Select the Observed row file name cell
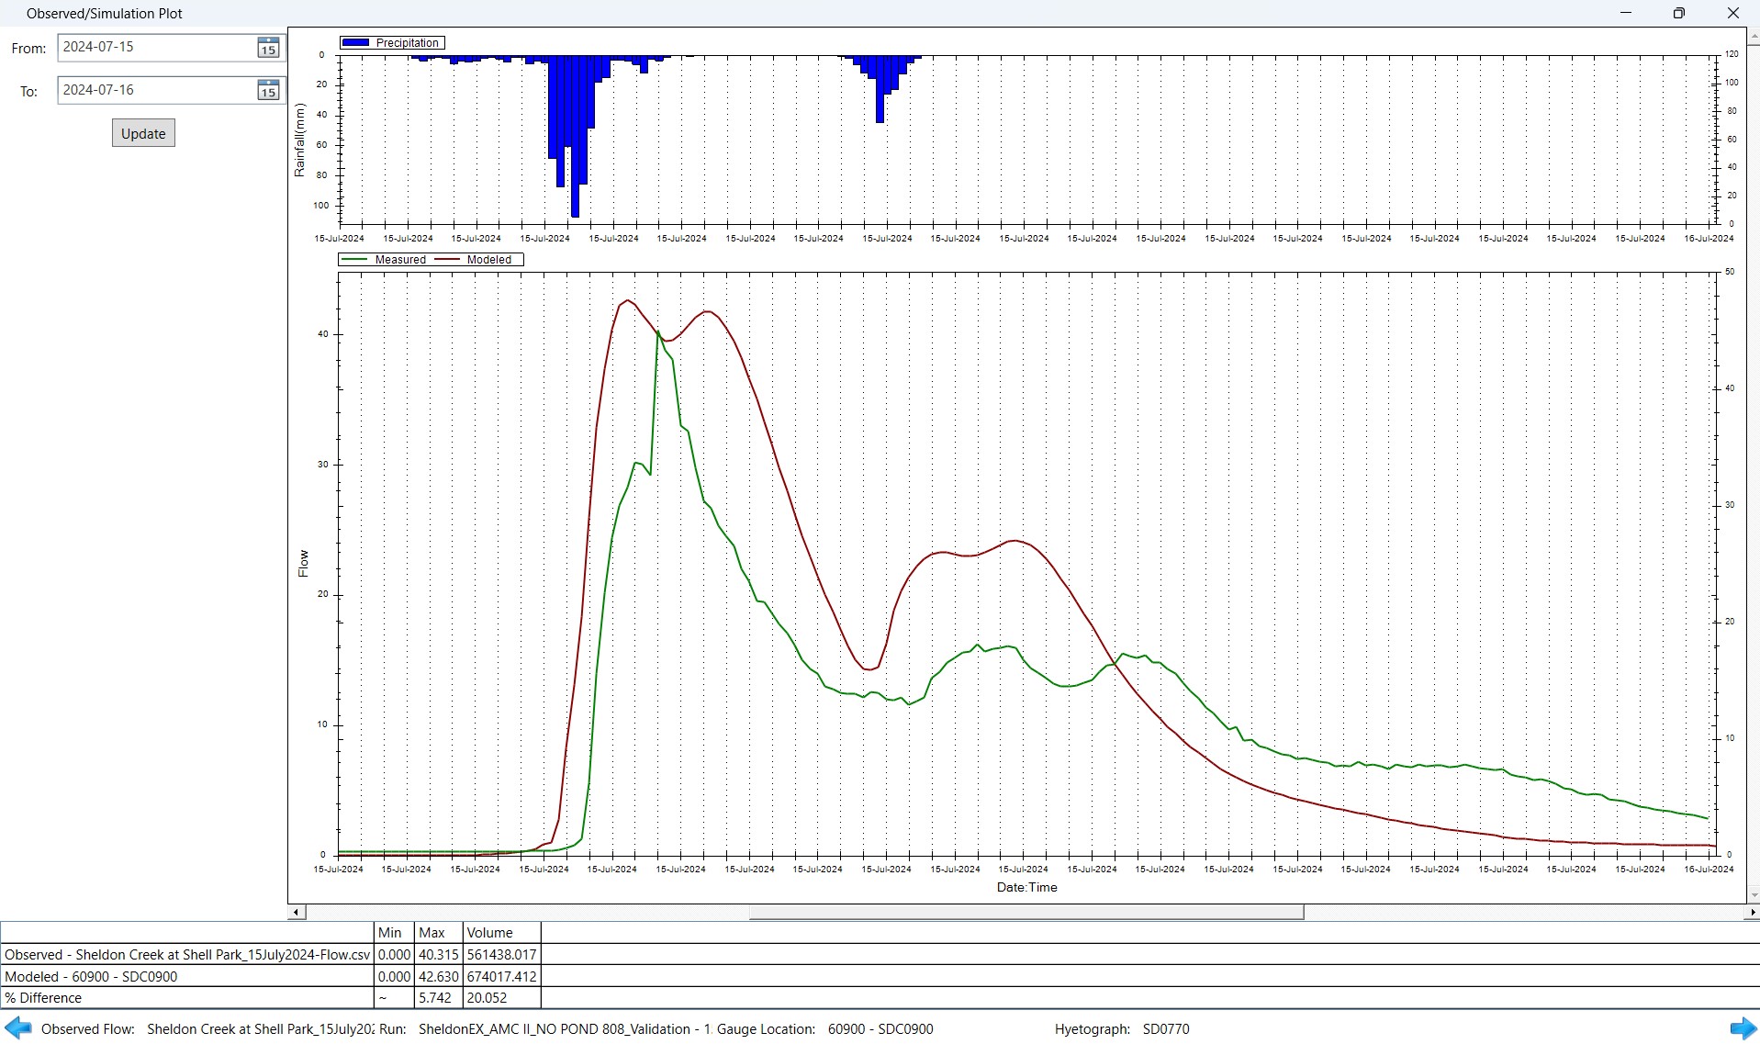The height and width of the screenshot is (1044, 1760). tap(188, 955)
